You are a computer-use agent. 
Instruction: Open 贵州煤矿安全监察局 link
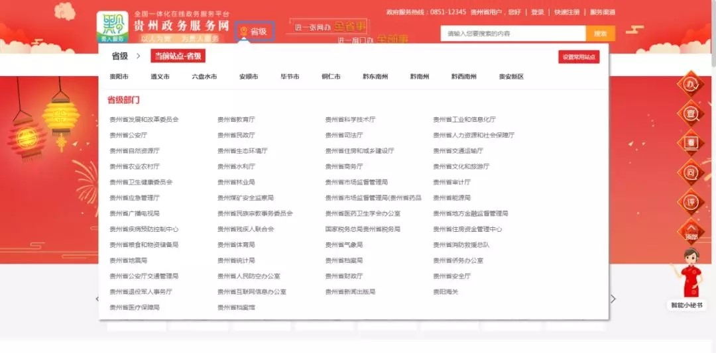(x=246, y=197)
